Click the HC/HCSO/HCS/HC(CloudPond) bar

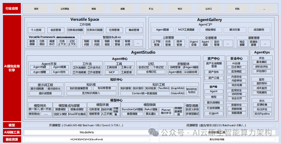(x=87, y=139)
